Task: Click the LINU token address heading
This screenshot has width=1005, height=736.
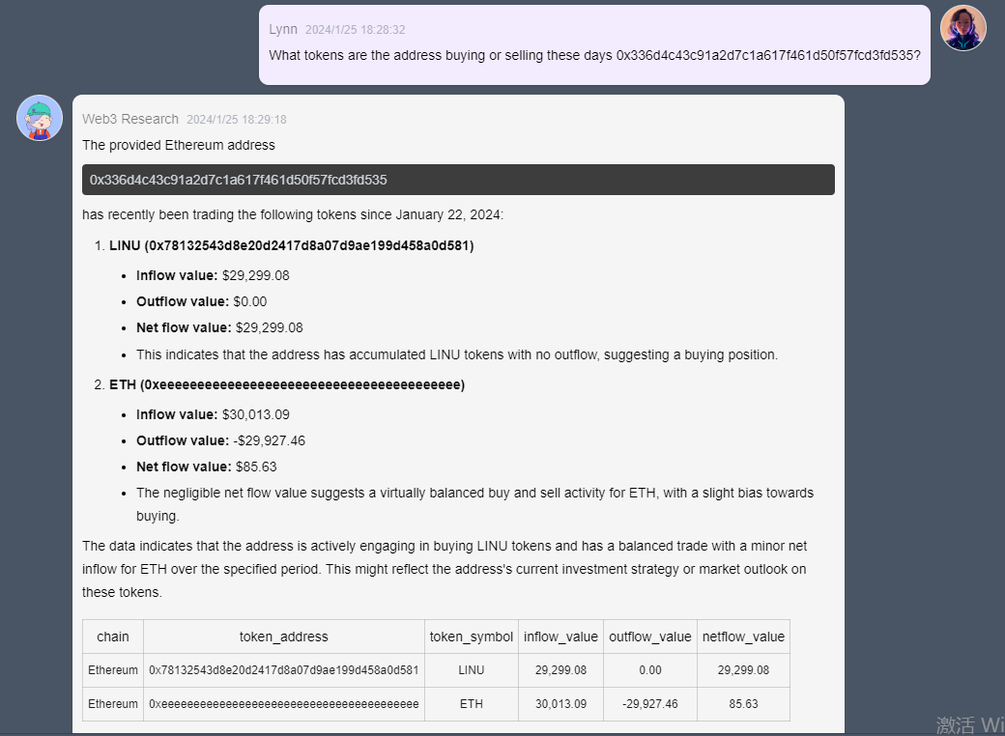Action: (x=292, y=246)
